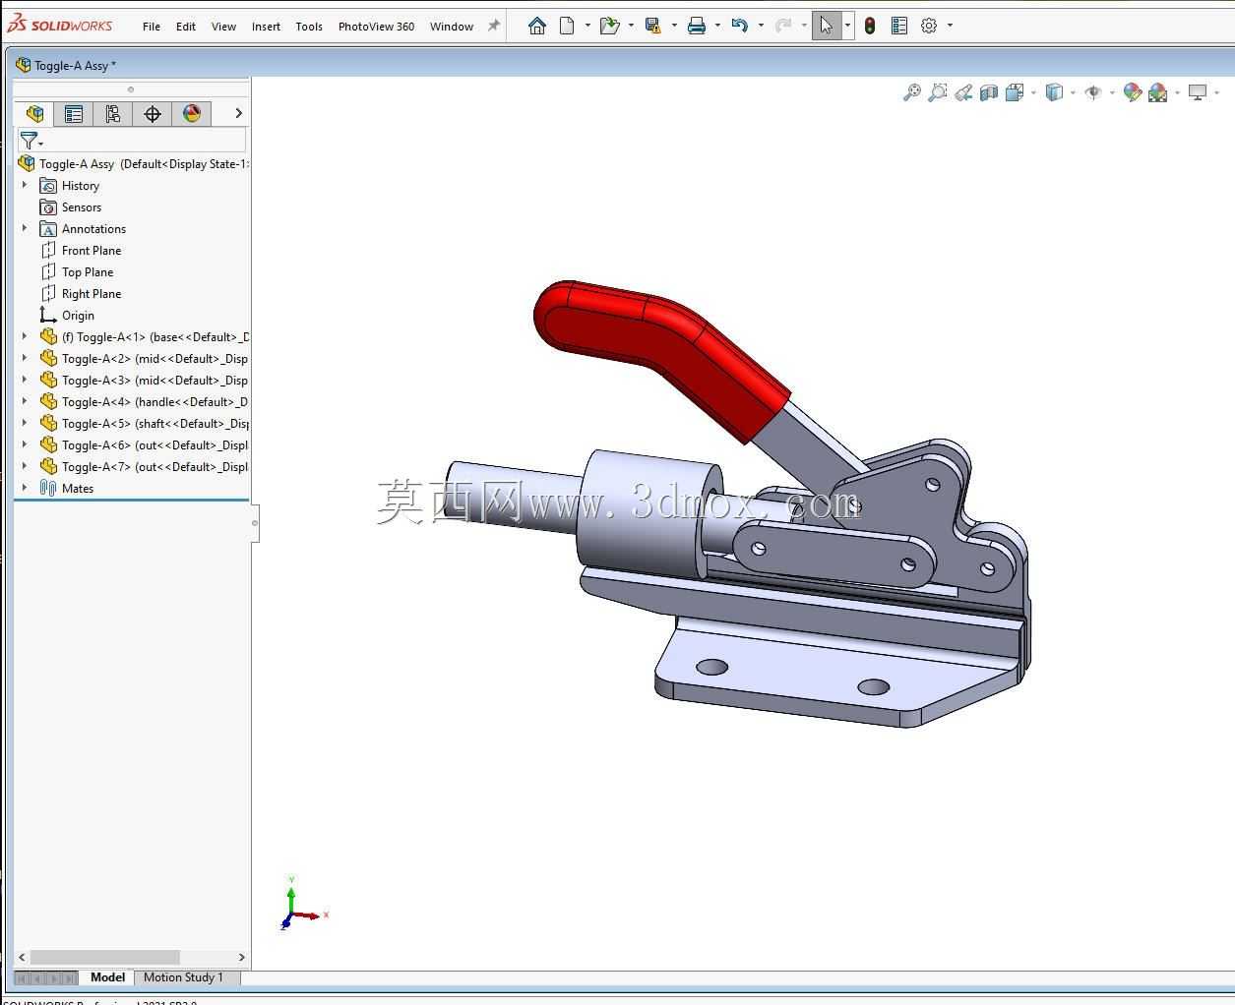Click the Rebuild traffic light icon
Viewport: 1235px width, 1005px height.
click(x=870, y=27)
